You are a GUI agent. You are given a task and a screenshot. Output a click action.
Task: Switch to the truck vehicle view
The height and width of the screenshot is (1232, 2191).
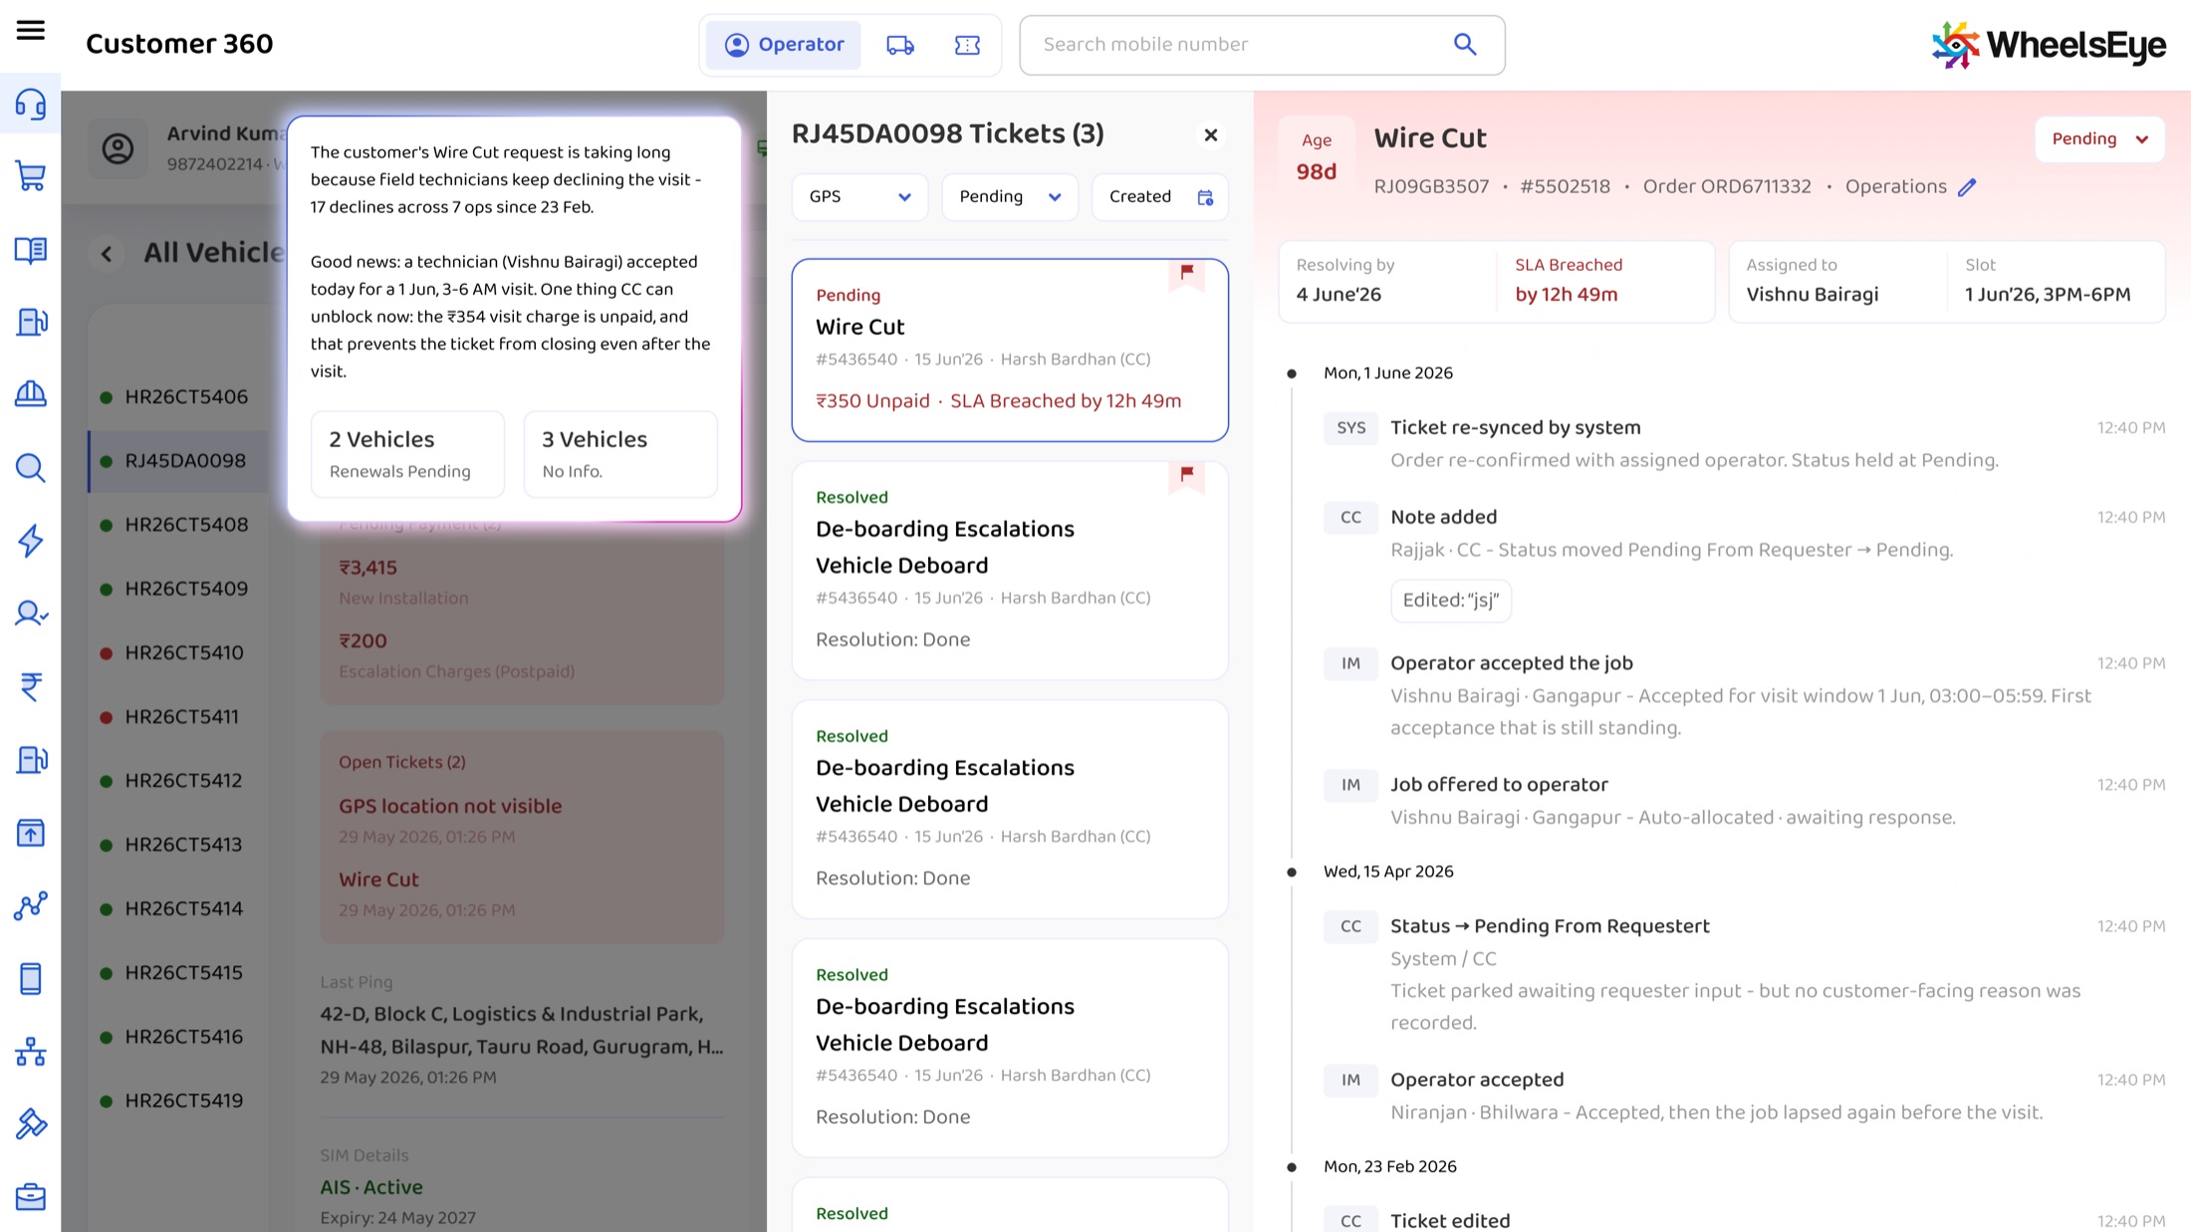pos(900,45)
